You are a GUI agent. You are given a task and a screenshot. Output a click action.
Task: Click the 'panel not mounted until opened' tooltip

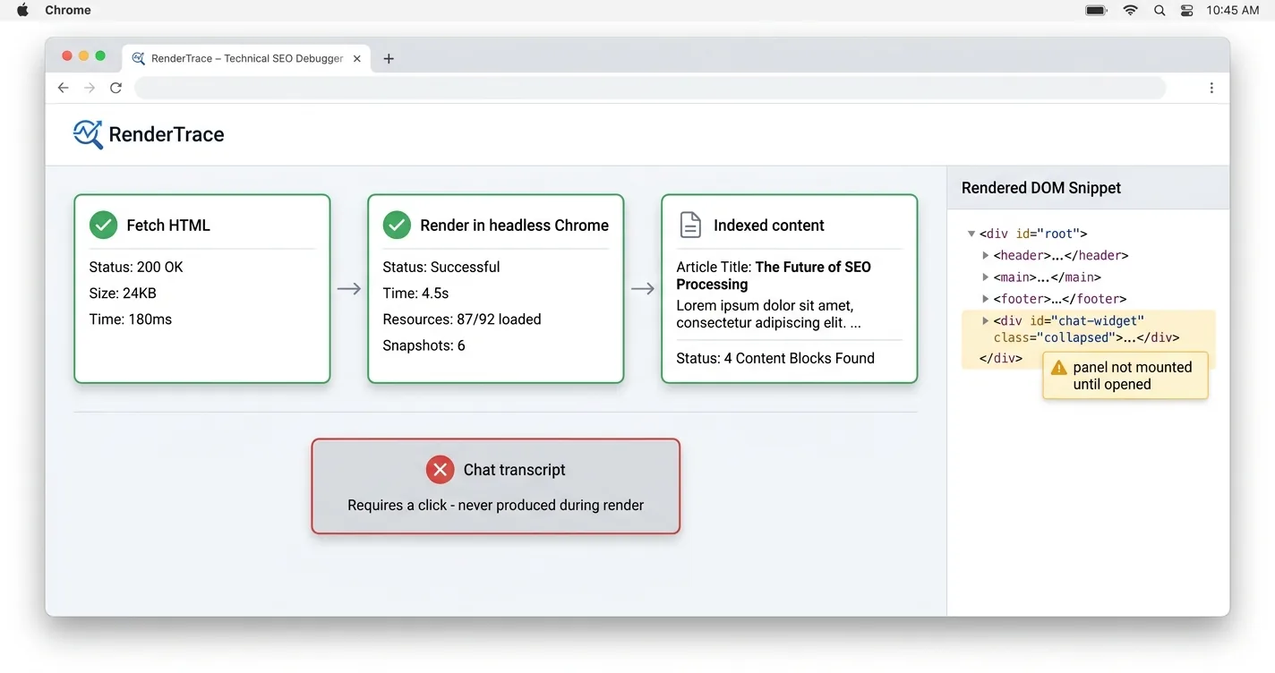(1125, 376)
